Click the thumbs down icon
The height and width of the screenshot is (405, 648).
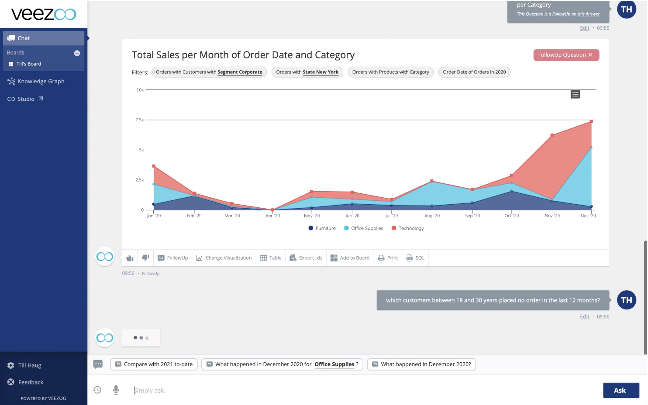click(146, 258)
